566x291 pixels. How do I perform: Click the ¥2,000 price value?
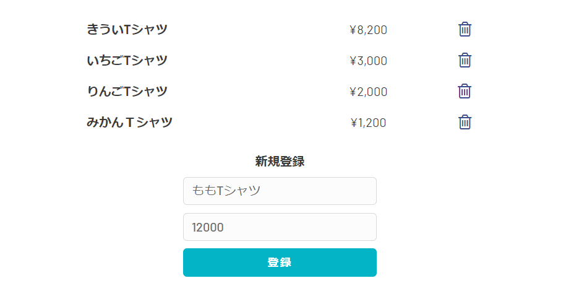(368, 92)
